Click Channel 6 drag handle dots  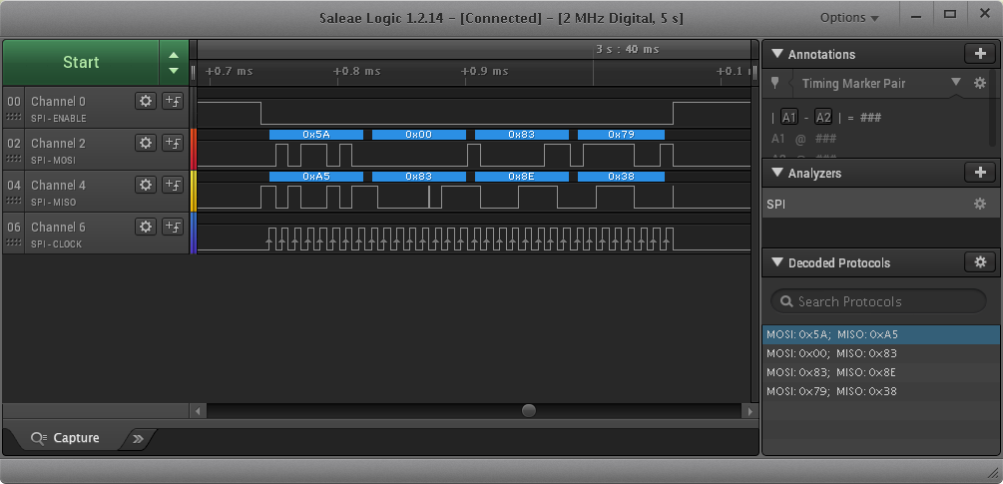[13, 243]
